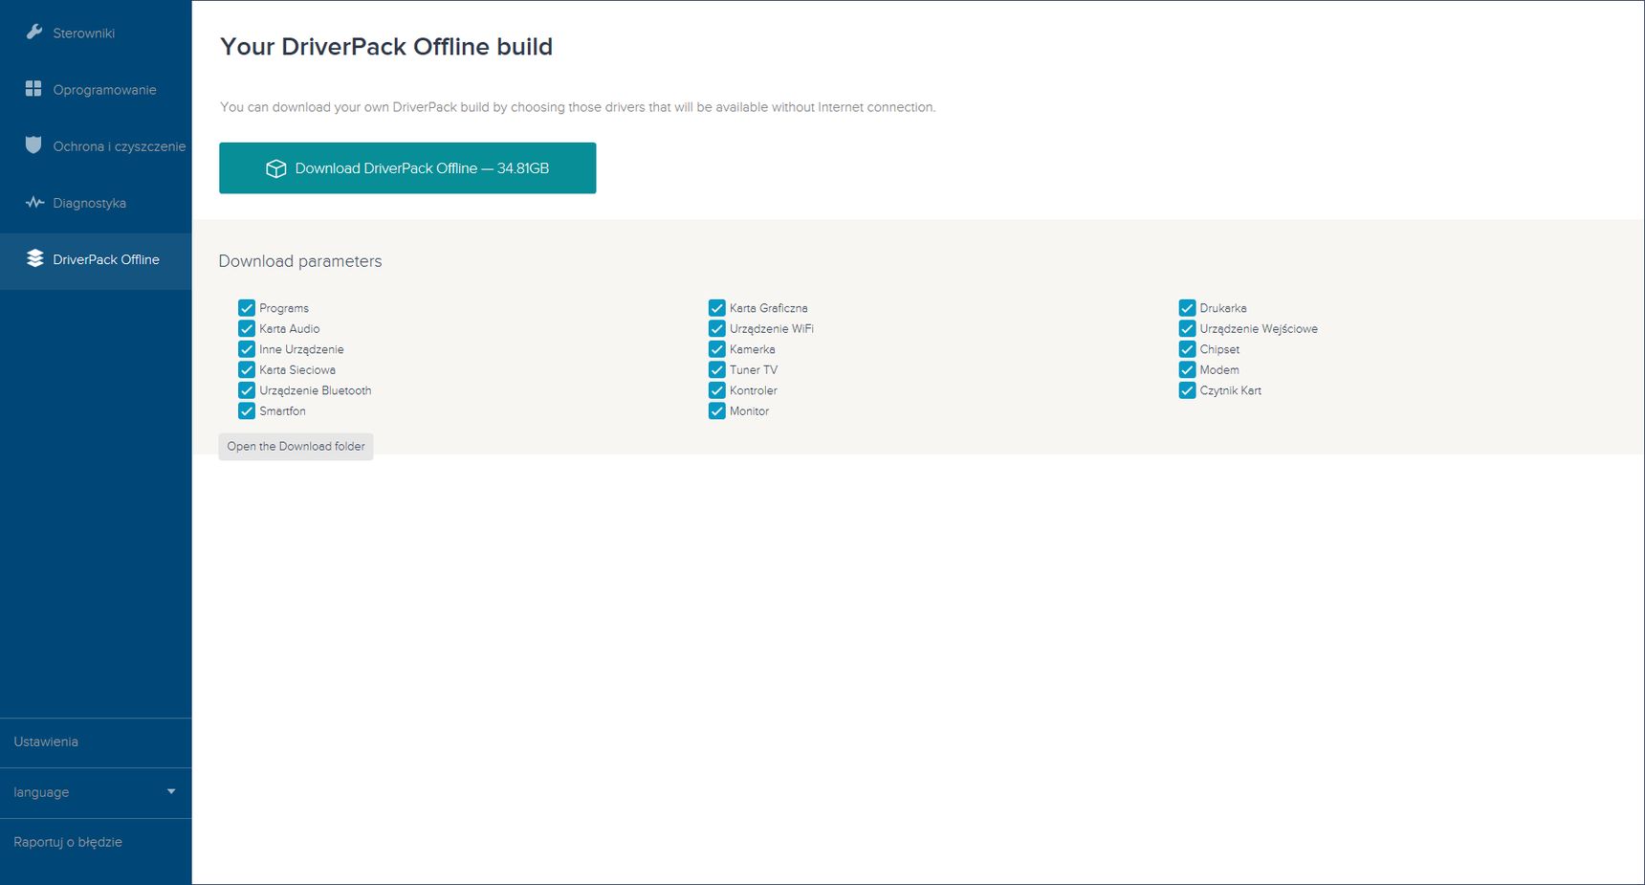This screenshot has height=885, width=1645.
Task: Toggle the Karta Audio checkbox
Action: pos(247,328)
